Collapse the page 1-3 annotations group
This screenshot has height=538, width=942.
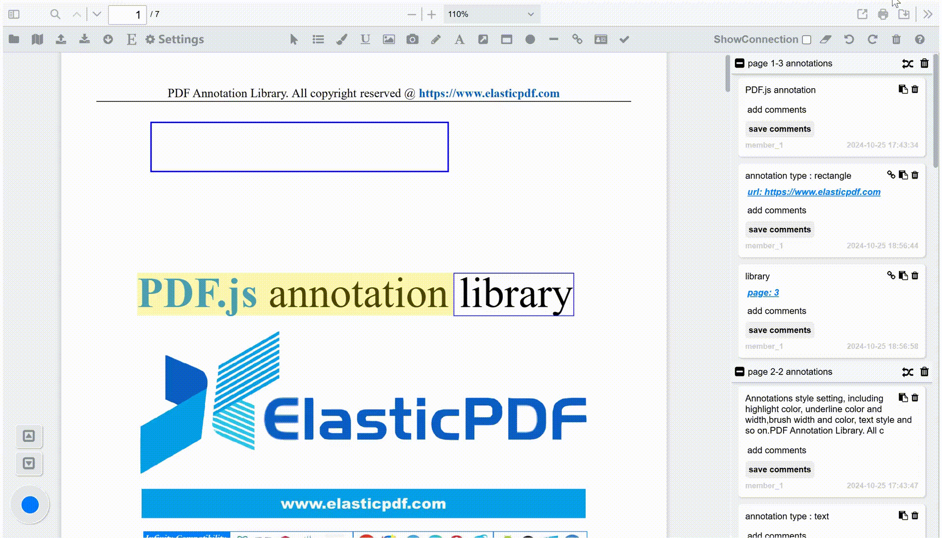coord(739,63)
